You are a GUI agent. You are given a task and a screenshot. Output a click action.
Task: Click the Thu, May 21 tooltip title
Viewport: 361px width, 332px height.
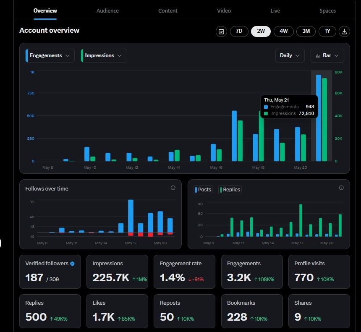276,100
